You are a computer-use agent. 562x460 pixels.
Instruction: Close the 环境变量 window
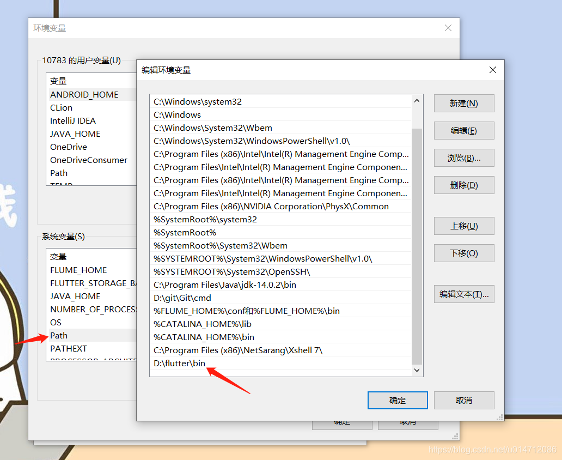point(448,28)
